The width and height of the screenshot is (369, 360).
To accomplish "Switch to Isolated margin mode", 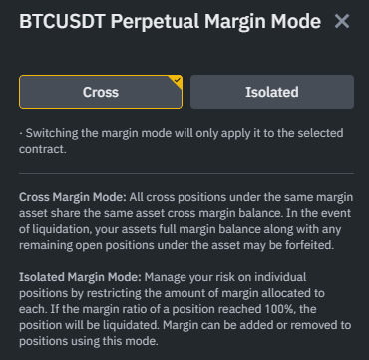I will click(272, 92).
